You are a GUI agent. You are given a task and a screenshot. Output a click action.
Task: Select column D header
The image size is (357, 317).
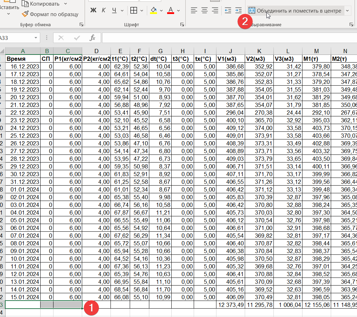click(x=96, y=51)
